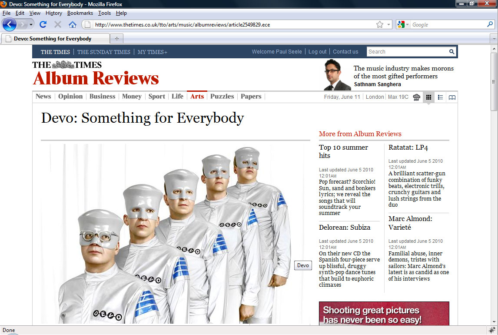Open the History menu
498x335 pixels.
(54, 13)
